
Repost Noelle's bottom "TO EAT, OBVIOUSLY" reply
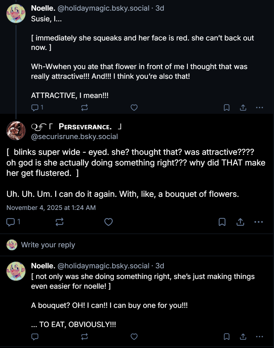pyautogui.click(x=85, y=336)
